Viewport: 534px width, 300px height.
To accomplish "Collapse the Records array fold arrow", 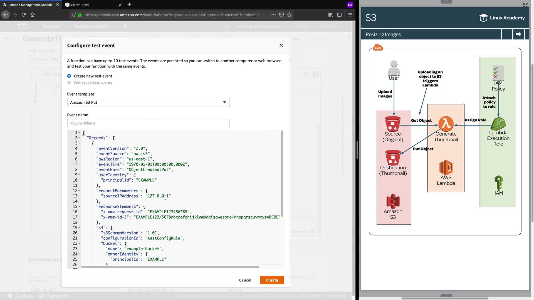I will (79, 138).
